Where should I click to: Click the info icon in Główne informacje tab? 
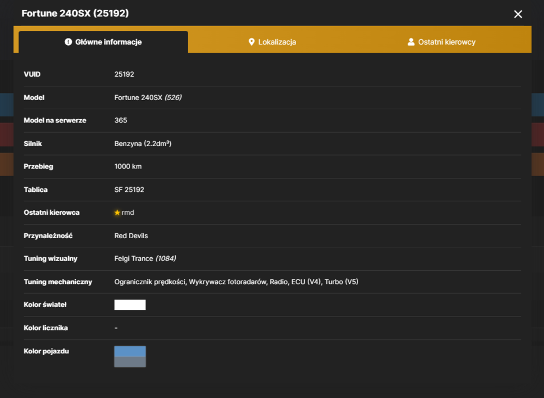pyautogui.click(x=69, y=42)
